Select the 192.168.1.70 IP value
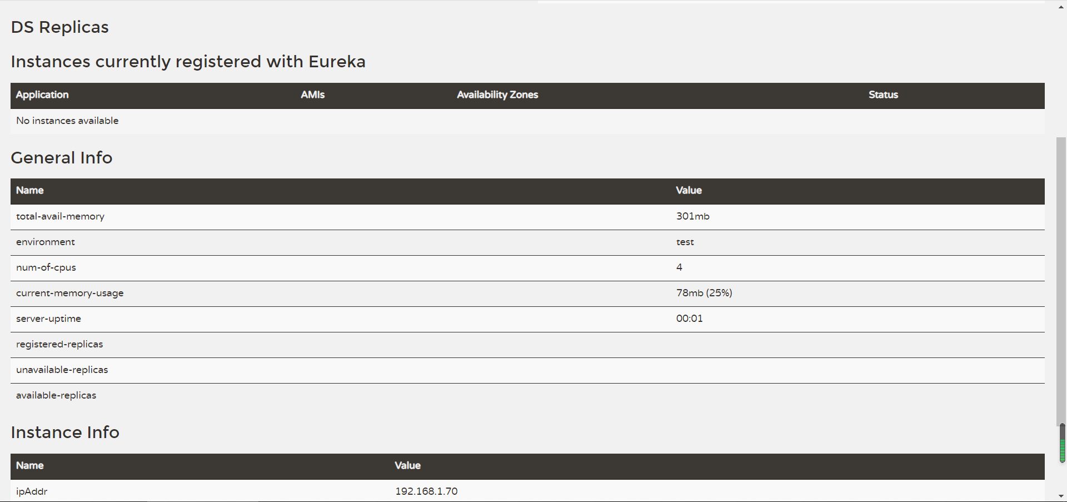The height and width of the screenshot is (502, 1067). (426, 491)
